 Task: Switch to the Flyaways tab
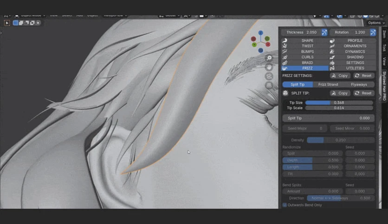(x=359, y=84)
